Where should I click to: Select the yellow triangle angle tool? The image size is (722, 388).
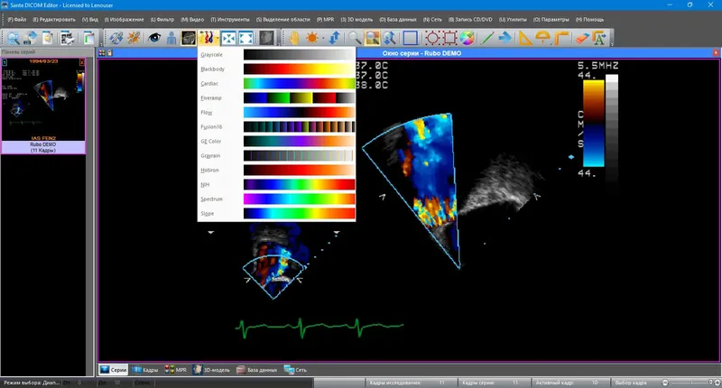[x=525, y=38]
